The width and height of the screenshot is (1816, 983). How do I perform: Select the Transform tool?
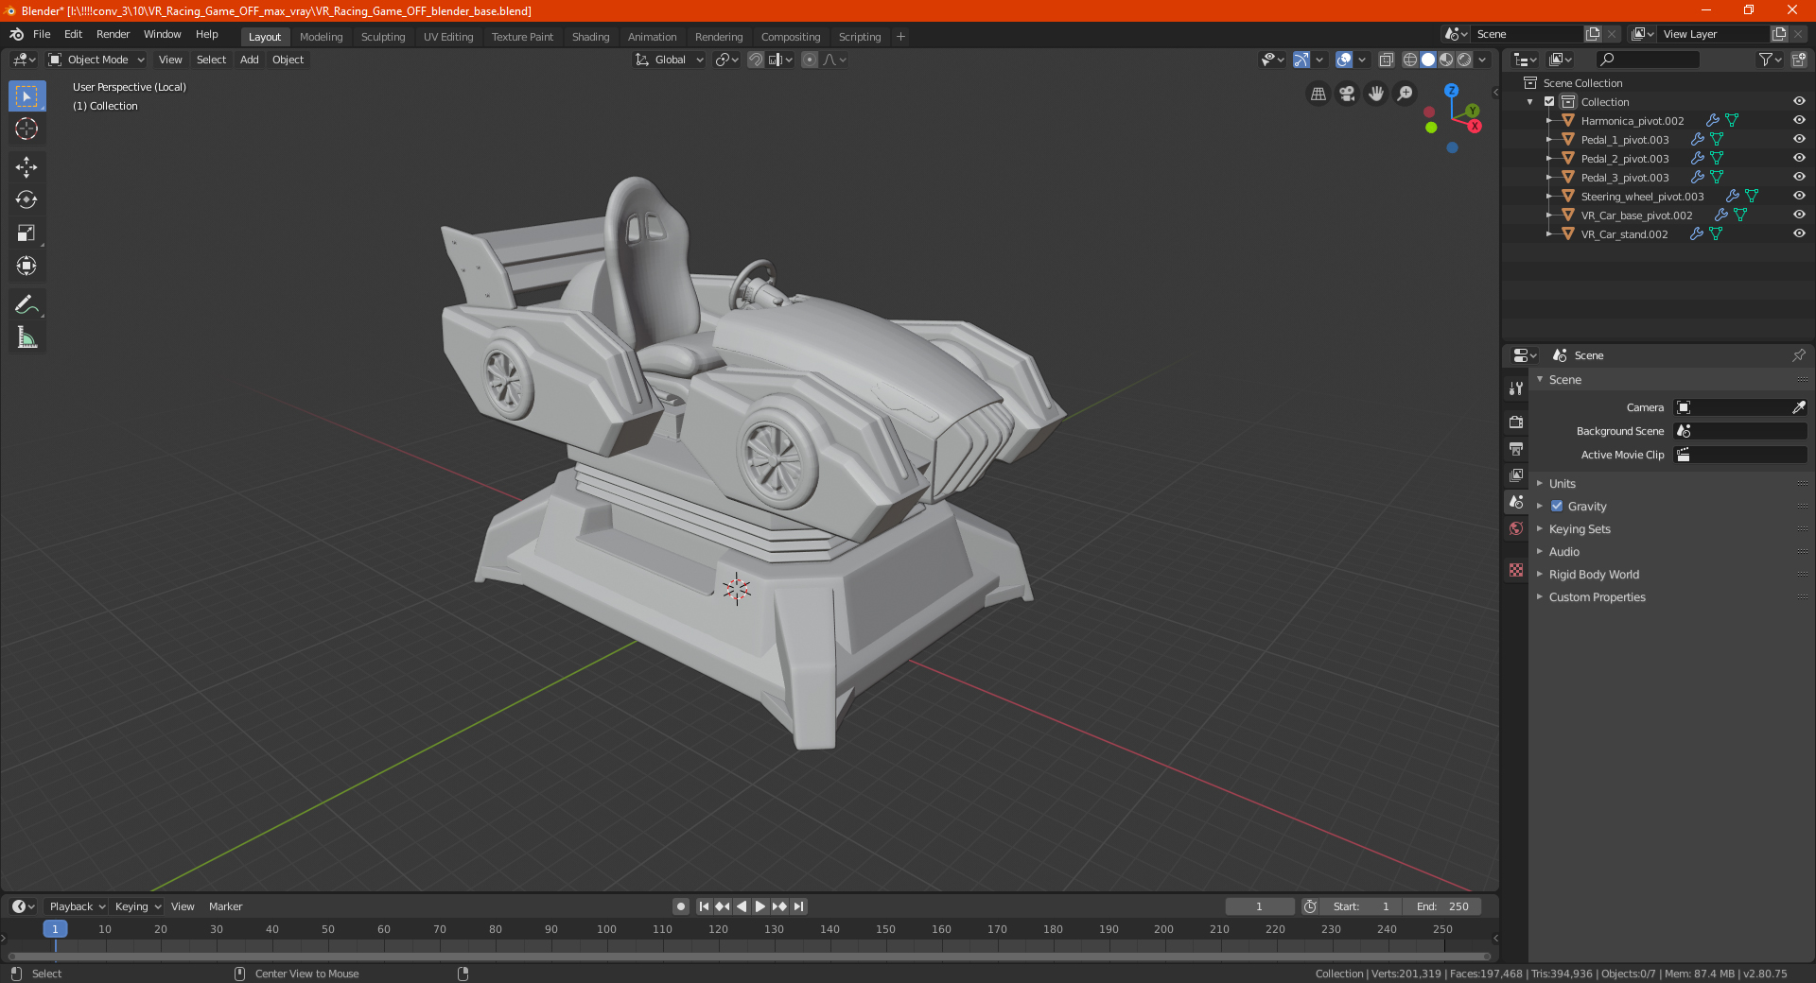coord(26,267)
